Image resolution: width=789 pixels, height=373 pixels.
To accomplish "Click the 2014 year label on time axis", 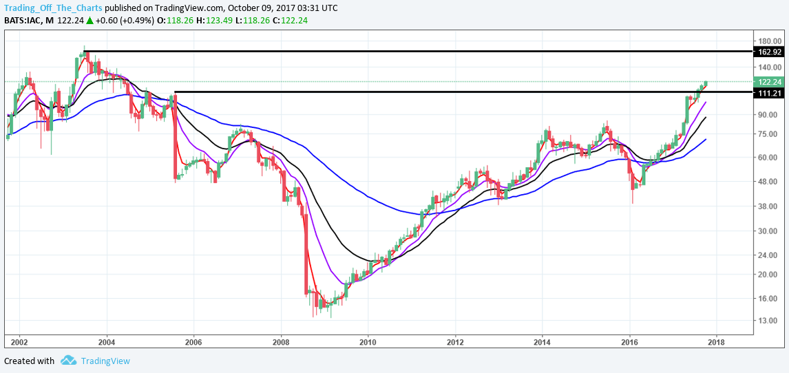I will coord(543,342).
